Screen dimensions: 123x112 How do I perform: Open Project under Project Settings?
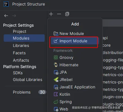20,32
